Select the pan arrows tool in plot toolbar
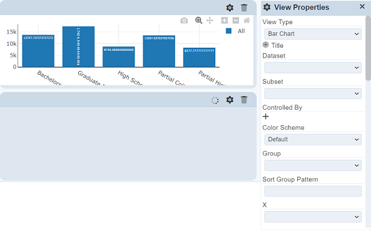Screen dimensions: 371x231 [x=210, y=20]
